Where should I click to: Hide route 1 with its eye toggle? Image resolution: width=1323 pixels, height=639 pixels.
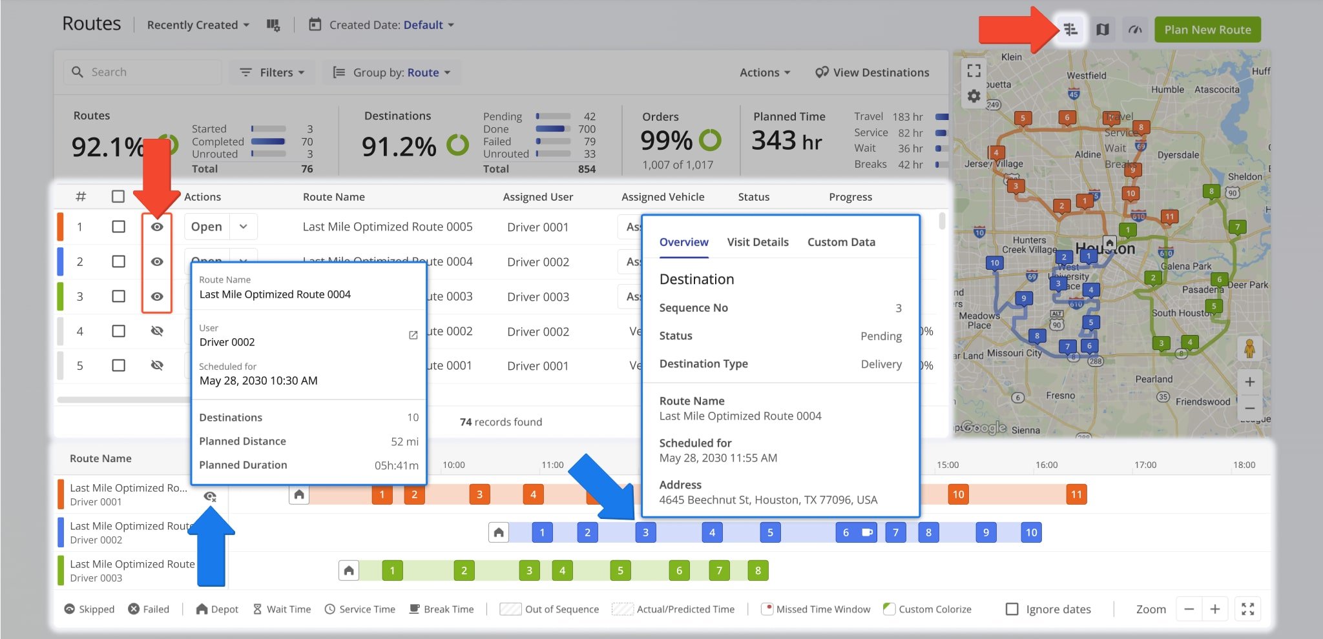point(157,227)
